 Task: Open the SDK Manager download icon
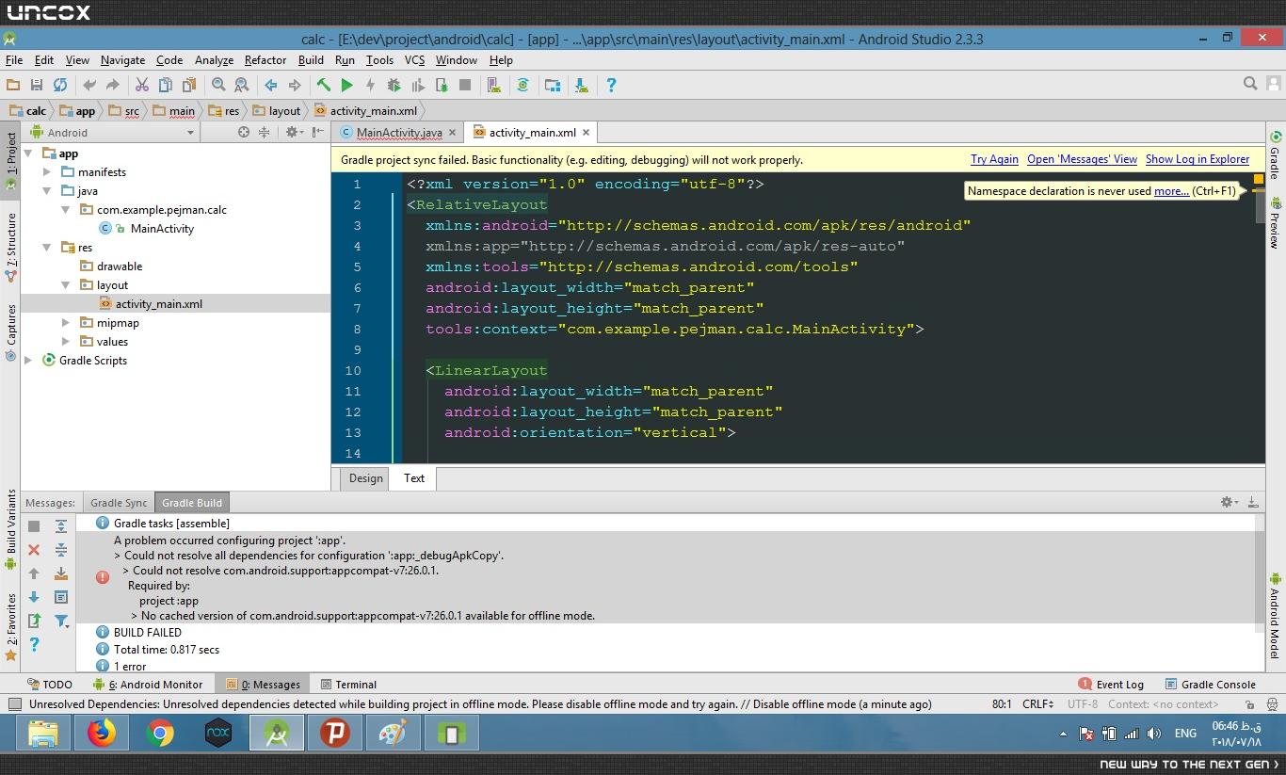(x=582, y=85)
